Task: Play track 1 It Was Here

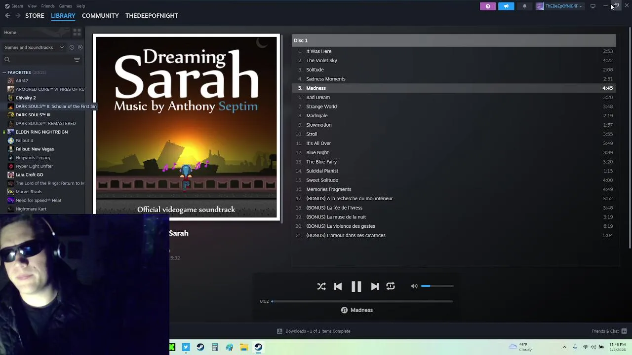Action: coord(454,51)
